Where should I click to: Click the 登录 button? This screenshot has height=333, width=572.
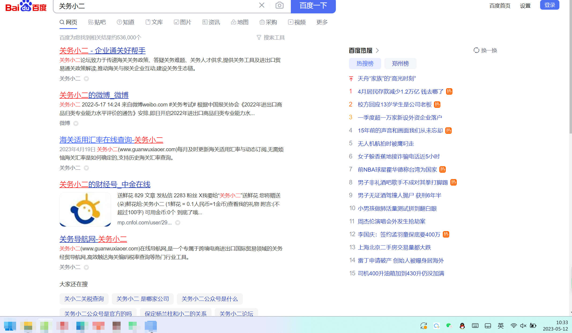tap(549, 5)
